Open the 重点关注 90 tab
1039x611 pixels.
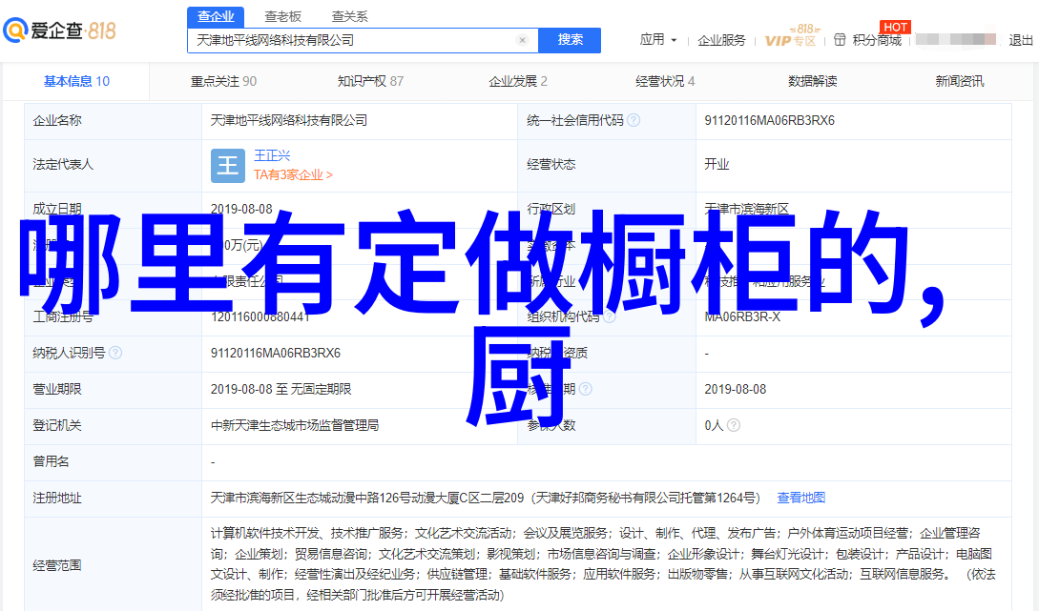pos(223,82)
